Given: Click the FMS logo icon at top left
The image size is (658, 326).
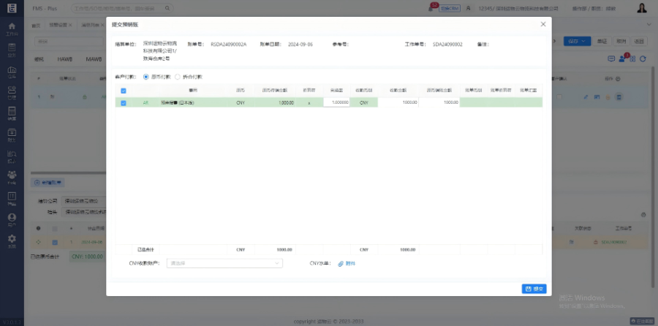Looking at the screenshot, I should (12, 8).
